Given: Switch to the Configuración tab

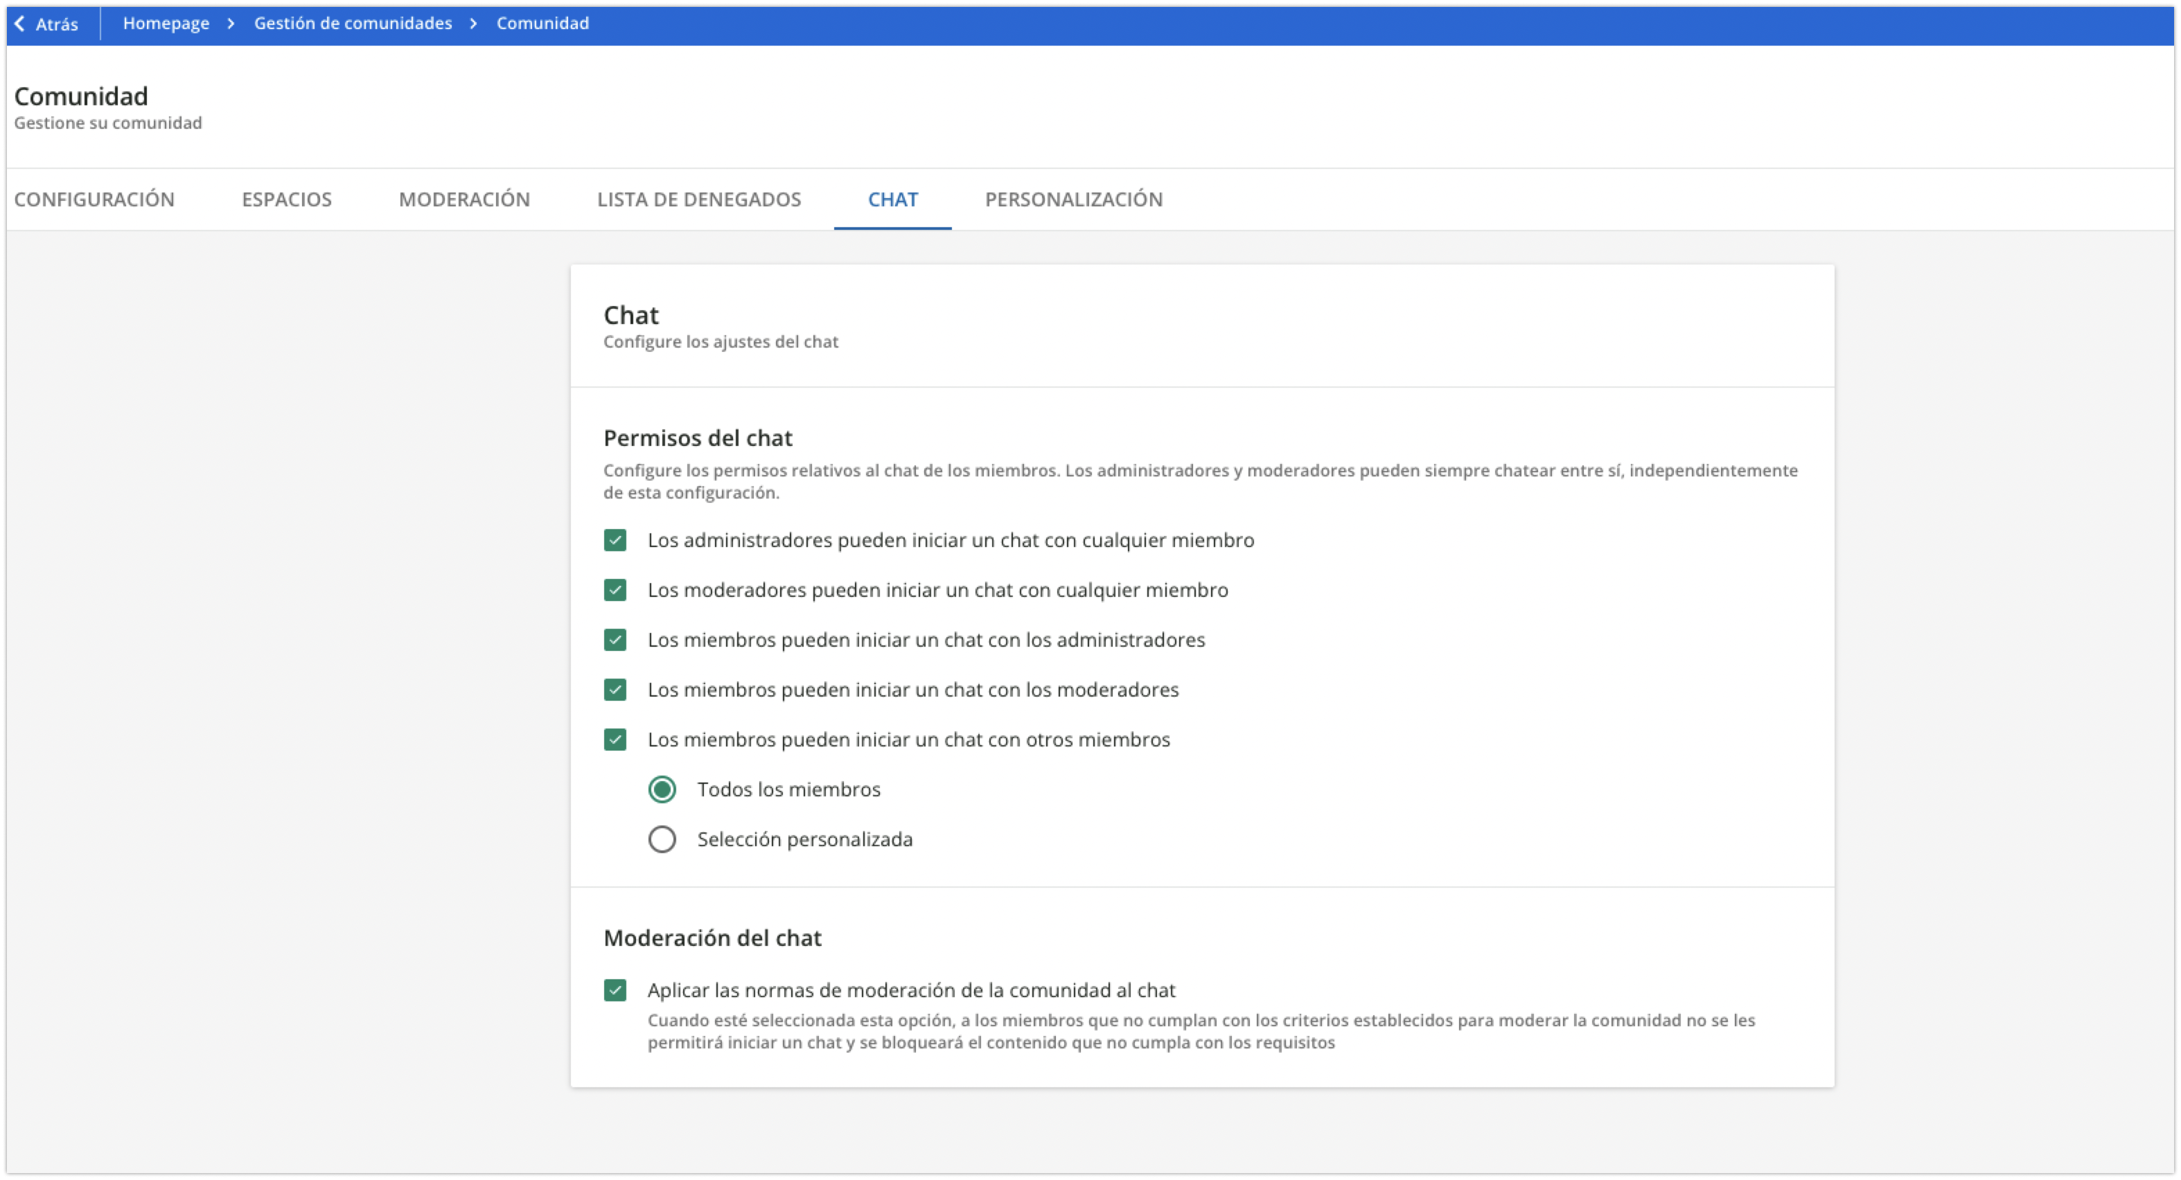Looking at the screenshot, I should tap(94, 199).
